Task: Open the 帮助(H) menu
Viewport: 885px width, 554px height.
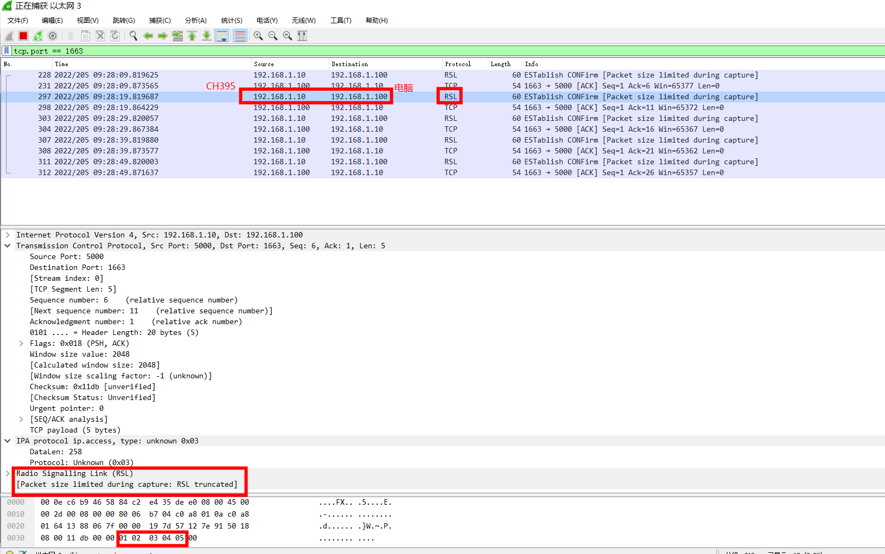Action: [377, 21]
